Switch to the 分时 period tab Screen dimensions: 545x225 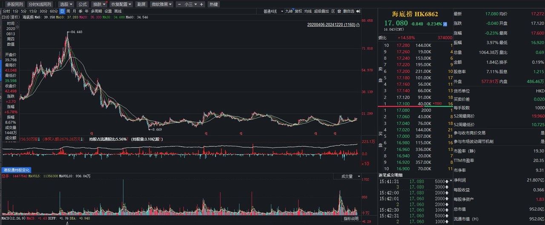tap(6, 11)
